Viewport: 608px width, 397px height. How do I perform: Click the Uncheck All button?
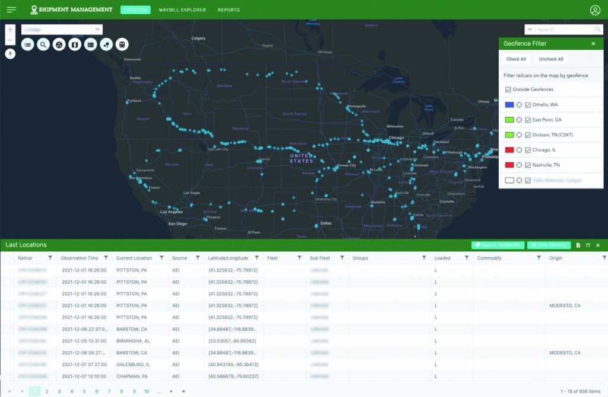(x=551, y=59)
